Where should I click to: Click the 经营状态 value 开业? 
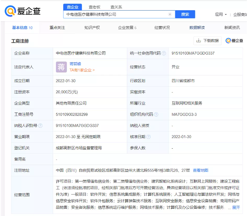(175, 67)
